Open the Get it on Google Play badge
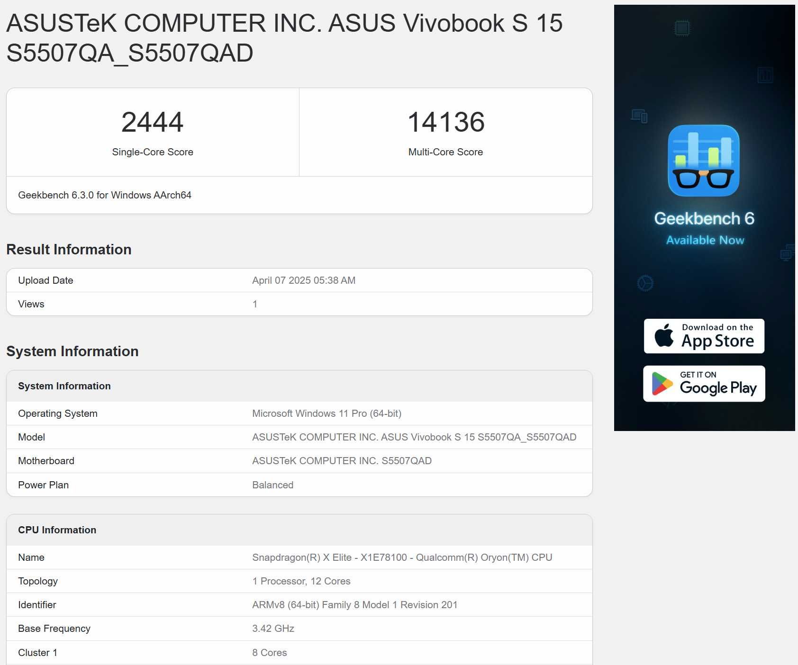The height and width of the screenshot is (665, 798). 704,384
